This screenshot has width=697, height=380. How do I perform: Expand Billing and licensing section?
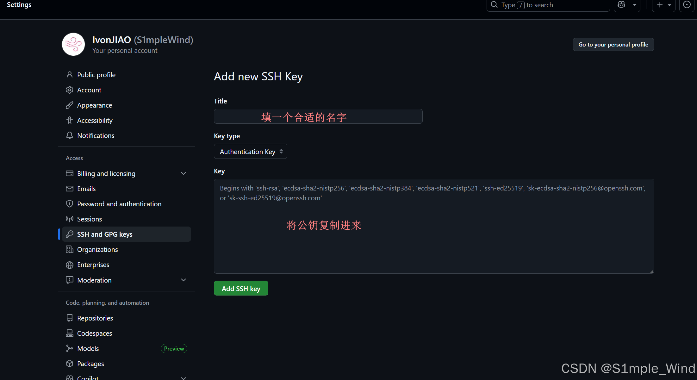point(184,173)
